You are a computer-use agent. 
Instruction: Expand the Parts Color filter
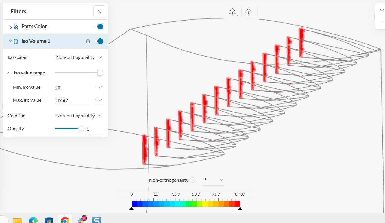(x=11, y=27)
